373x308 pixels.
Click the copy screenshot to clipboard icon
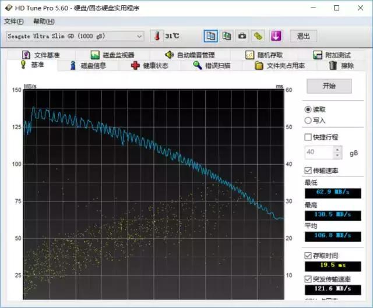[x=226, y=36]
